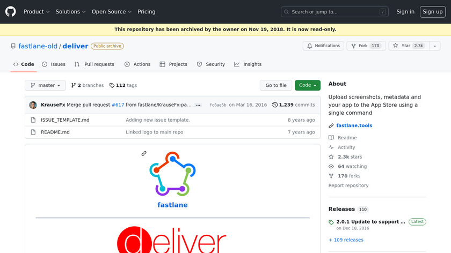Open the KrauseFx author link
Screen dimensions: 451x253
coord(53,105)
